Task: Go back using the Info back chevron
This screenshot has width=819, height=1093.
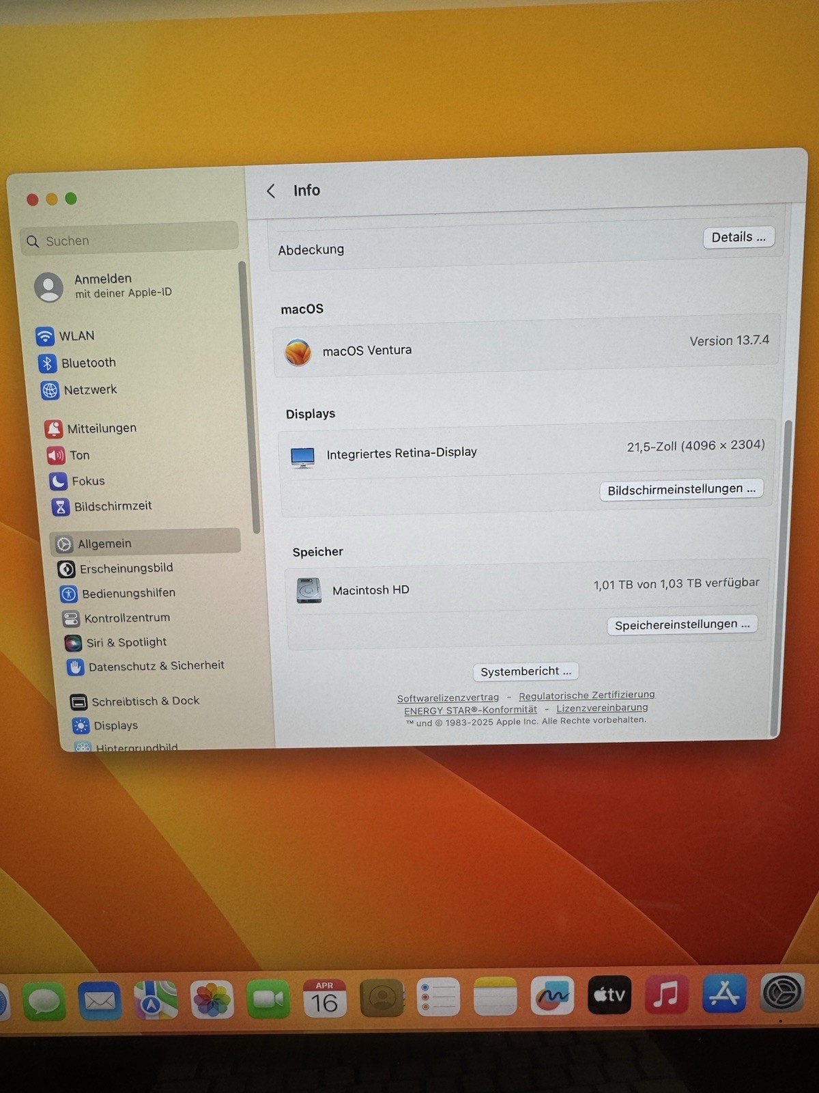Action: point(271,191)
